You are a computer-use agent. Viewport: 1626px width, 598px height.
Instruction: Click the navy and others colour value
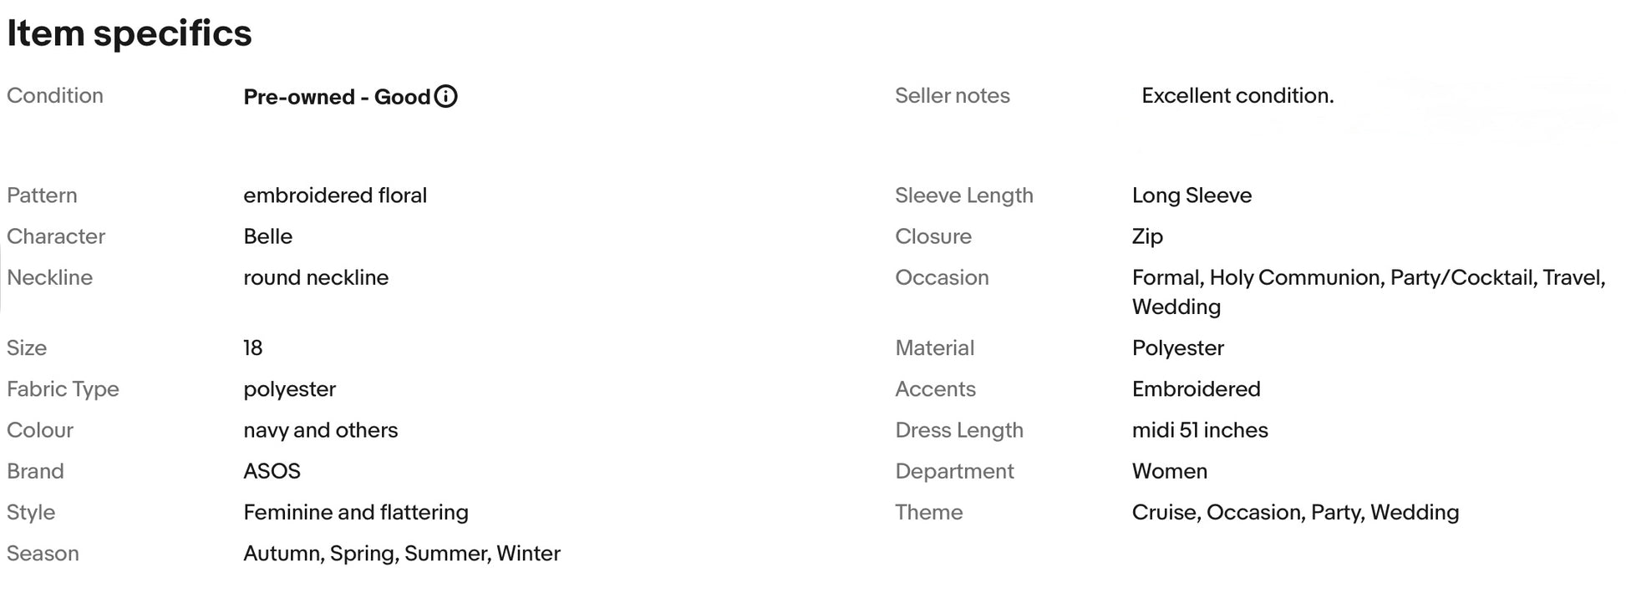(x=320, y=430)
